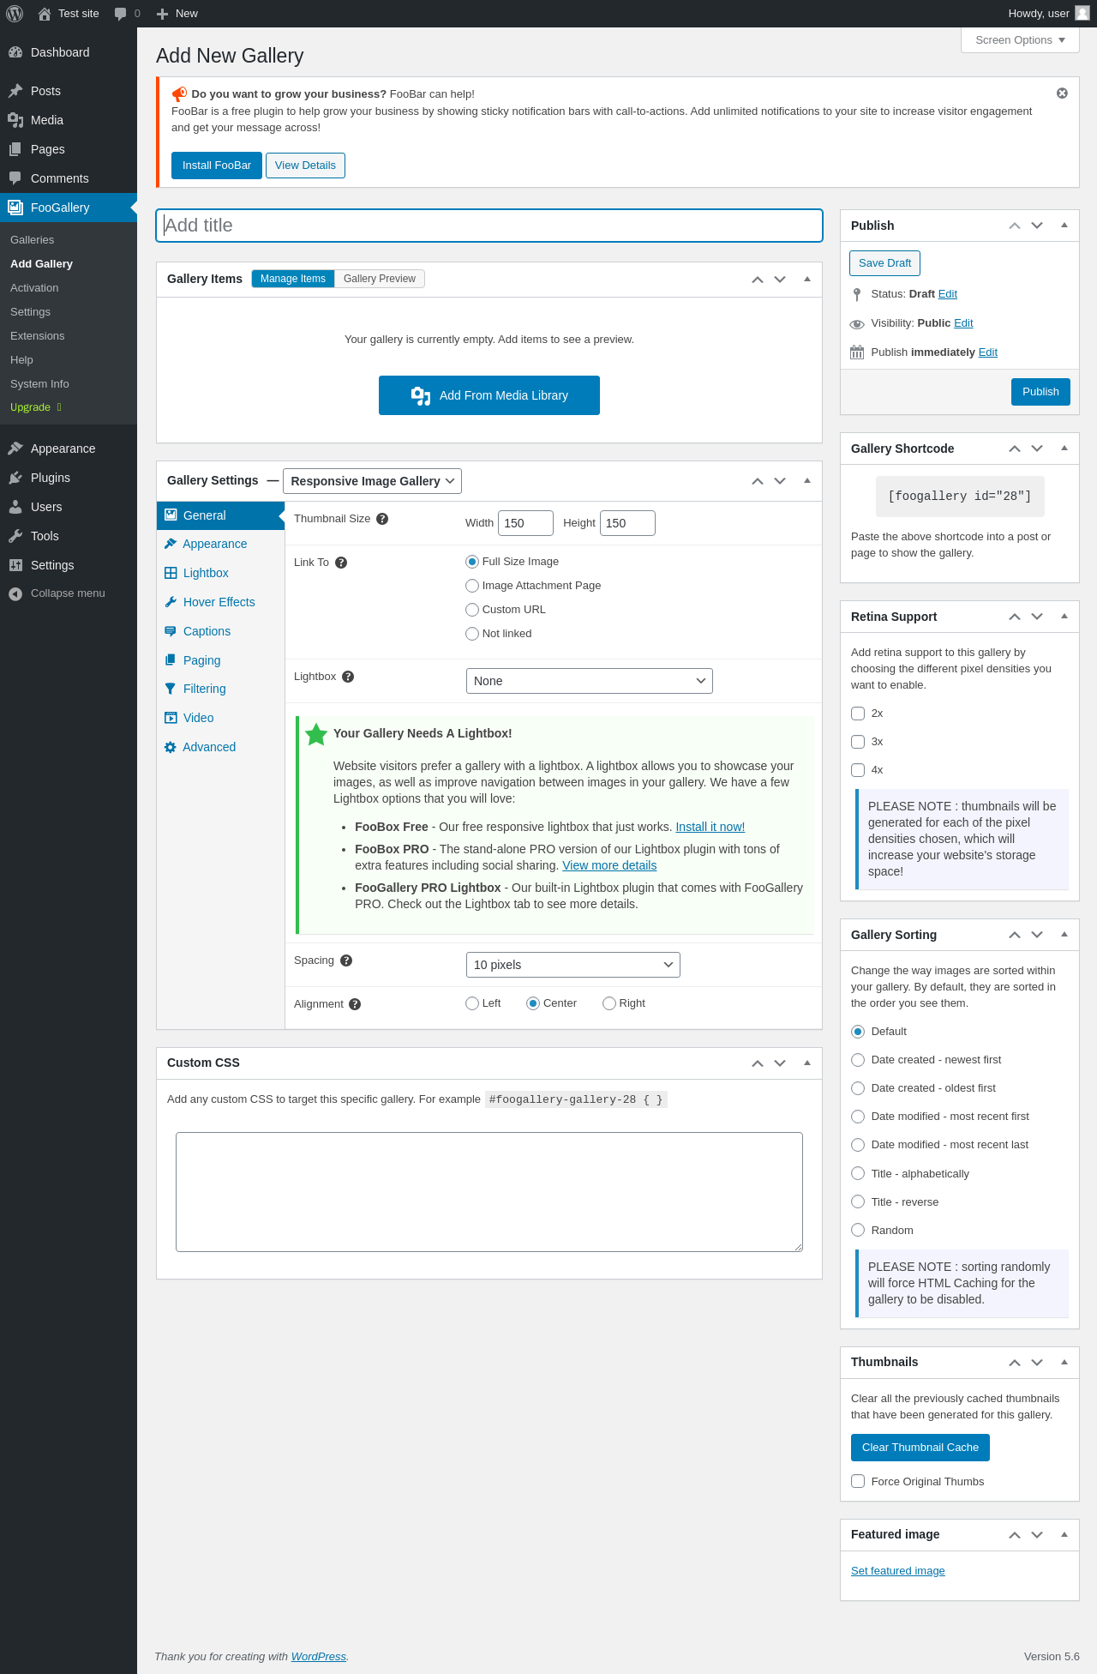
Task: Click the Spacing help question icon
Action: pyautogui.click(x=346, y=960)
